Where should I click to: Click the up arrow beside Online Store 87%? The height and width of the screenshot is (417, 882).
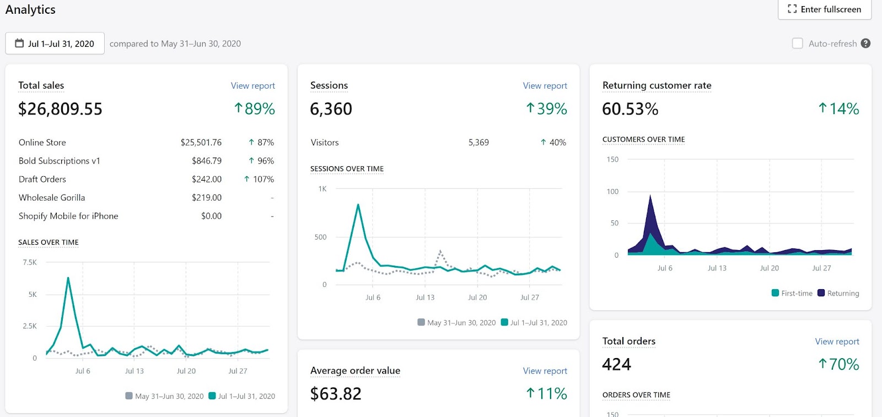(x=251, y=142)
